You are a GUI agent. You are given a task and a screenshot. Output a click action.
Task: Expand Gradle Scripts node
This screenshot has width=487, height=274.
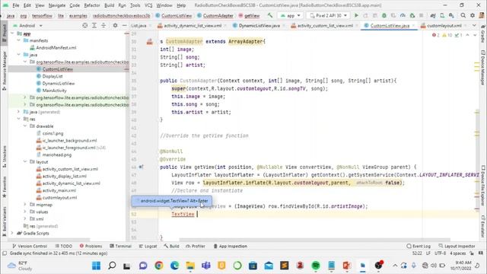coord(12,233)
